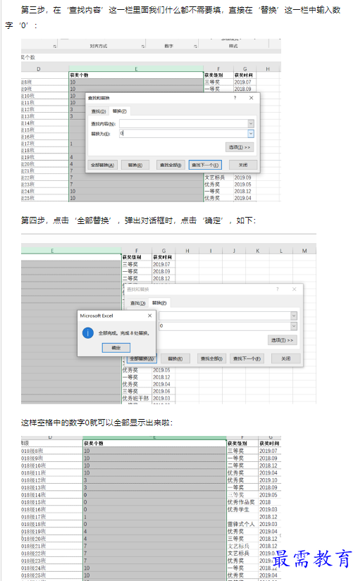Click 查找下一个(F) in step-four dialog
The image size is (358, 581).
[247, 358]
